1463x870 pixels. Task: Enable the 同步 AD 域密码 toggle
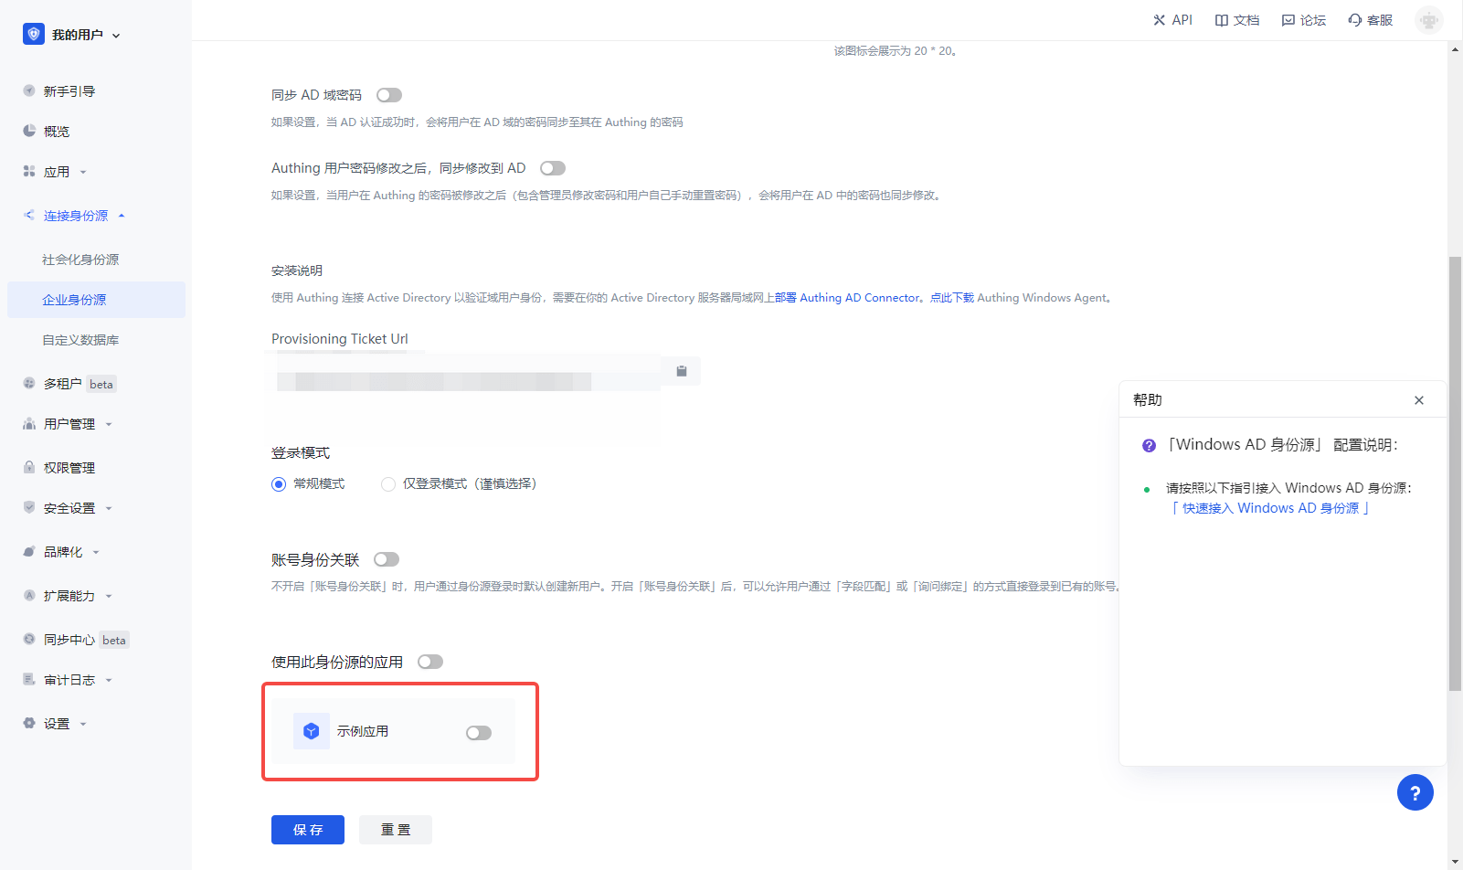pyautogui.click(x=389, y=95)
